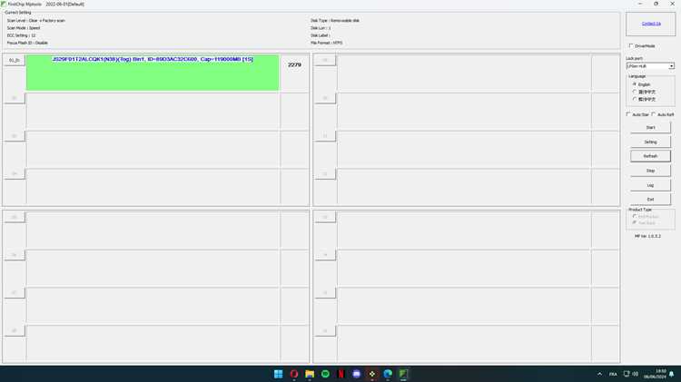Viewport: 681px width, 382px height.
Task: Click the 01_In port button
Action: tap(15, 60)
